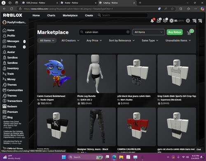Open the notifications bell
The height and width of the screenshot is (161, 206).
(152, 21)
